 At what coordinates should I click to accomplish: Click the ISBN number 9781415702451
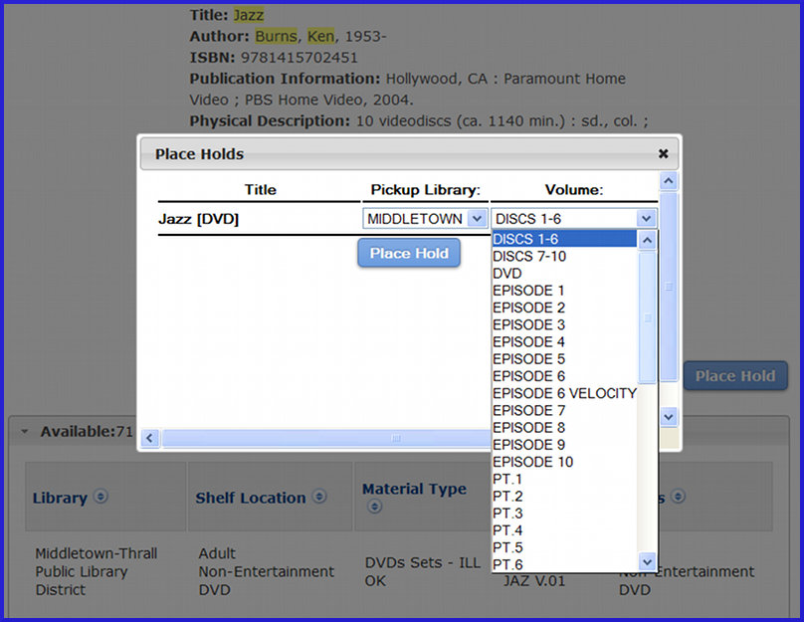[299, 58]
